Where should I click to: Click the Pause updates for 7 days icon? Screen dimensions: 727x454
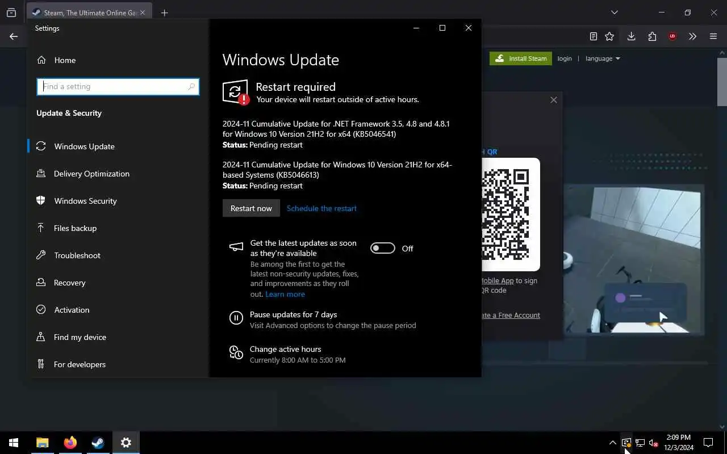click(236, 318)
